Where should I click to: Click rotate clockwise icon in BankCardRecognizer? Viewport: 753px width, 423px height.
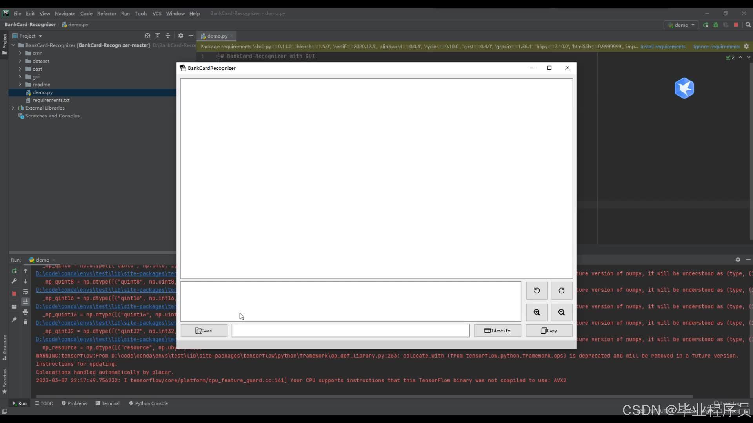coord(561,291)
